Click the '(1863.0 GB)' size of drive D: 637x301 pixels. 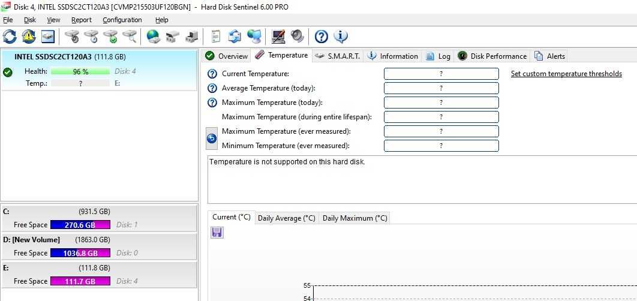(x=92, y=240)
